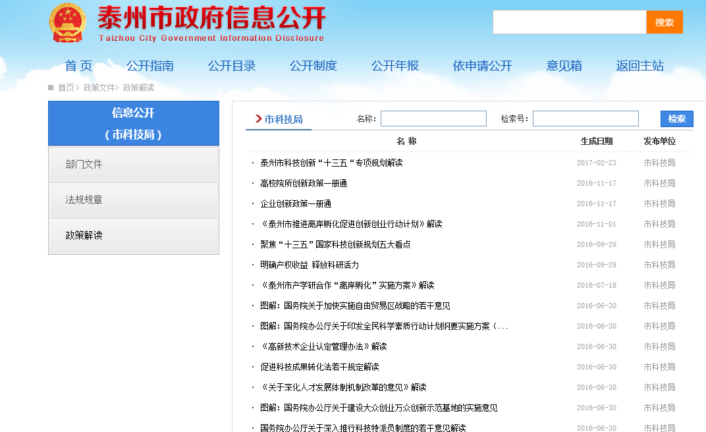
Task: Open 部门文件 in the left sidebar
Action: coord(84,165)
